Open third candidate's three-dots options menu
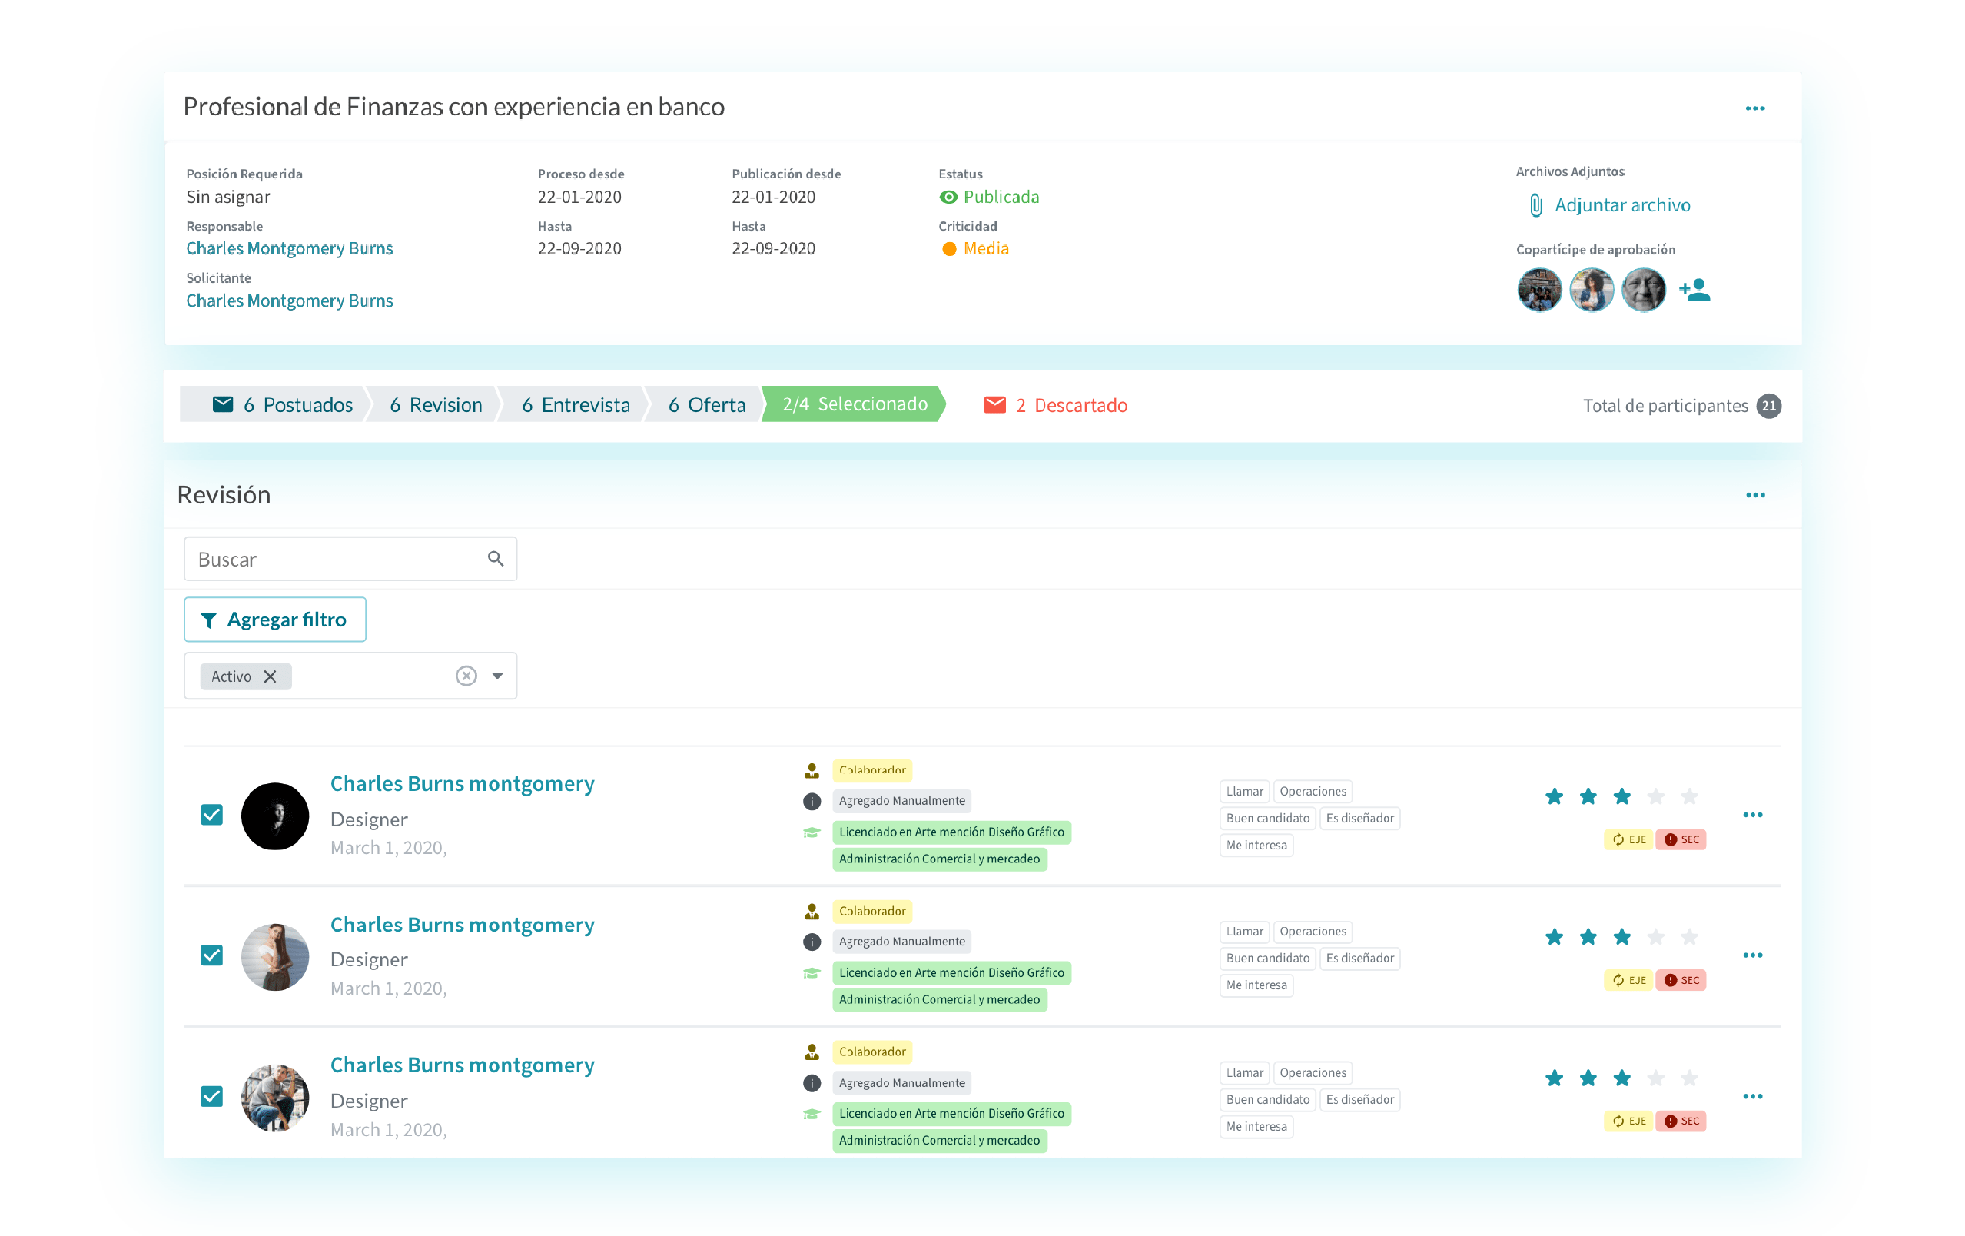The height and width of the screenshot is (1236, 1965). [1752, 1096]
